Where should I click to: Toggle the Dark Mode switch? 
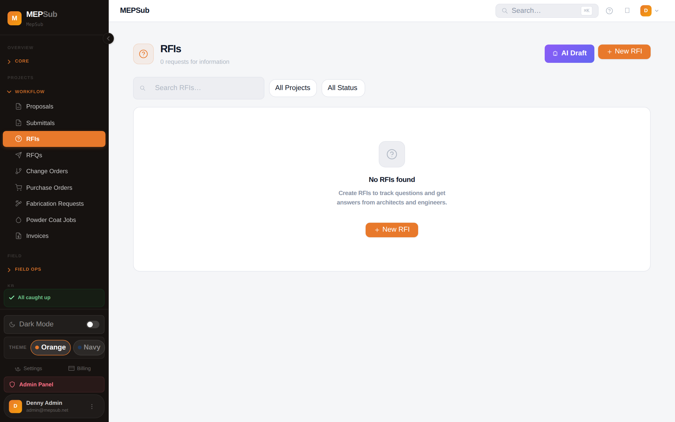click(x=92, y=324)
